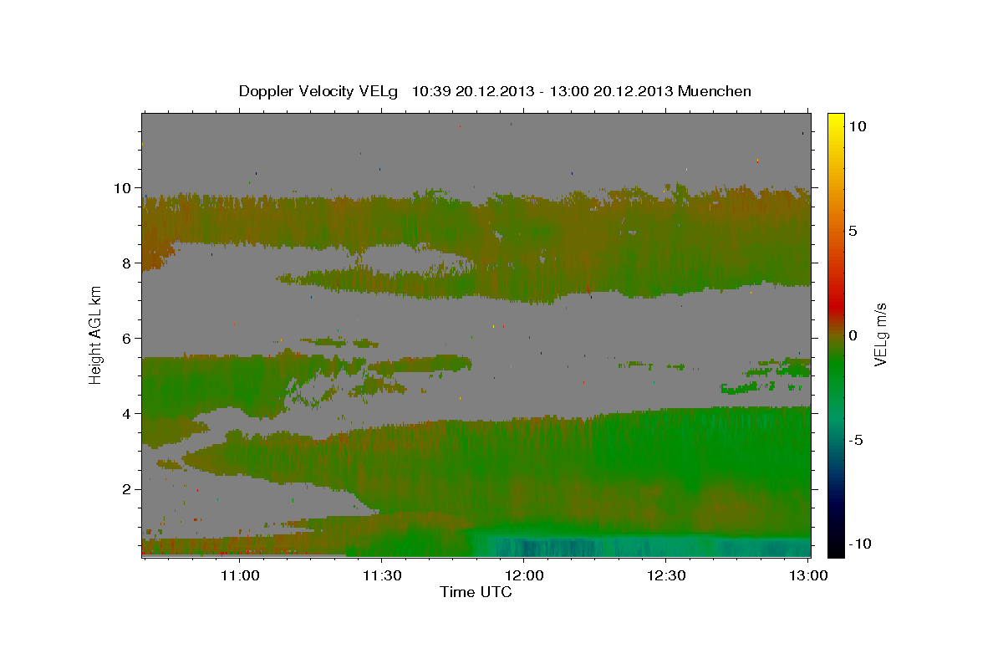This screenshot has width=1003, height=669.
Task: Click the "12:00" time tick label
Action: pos(524,576)
